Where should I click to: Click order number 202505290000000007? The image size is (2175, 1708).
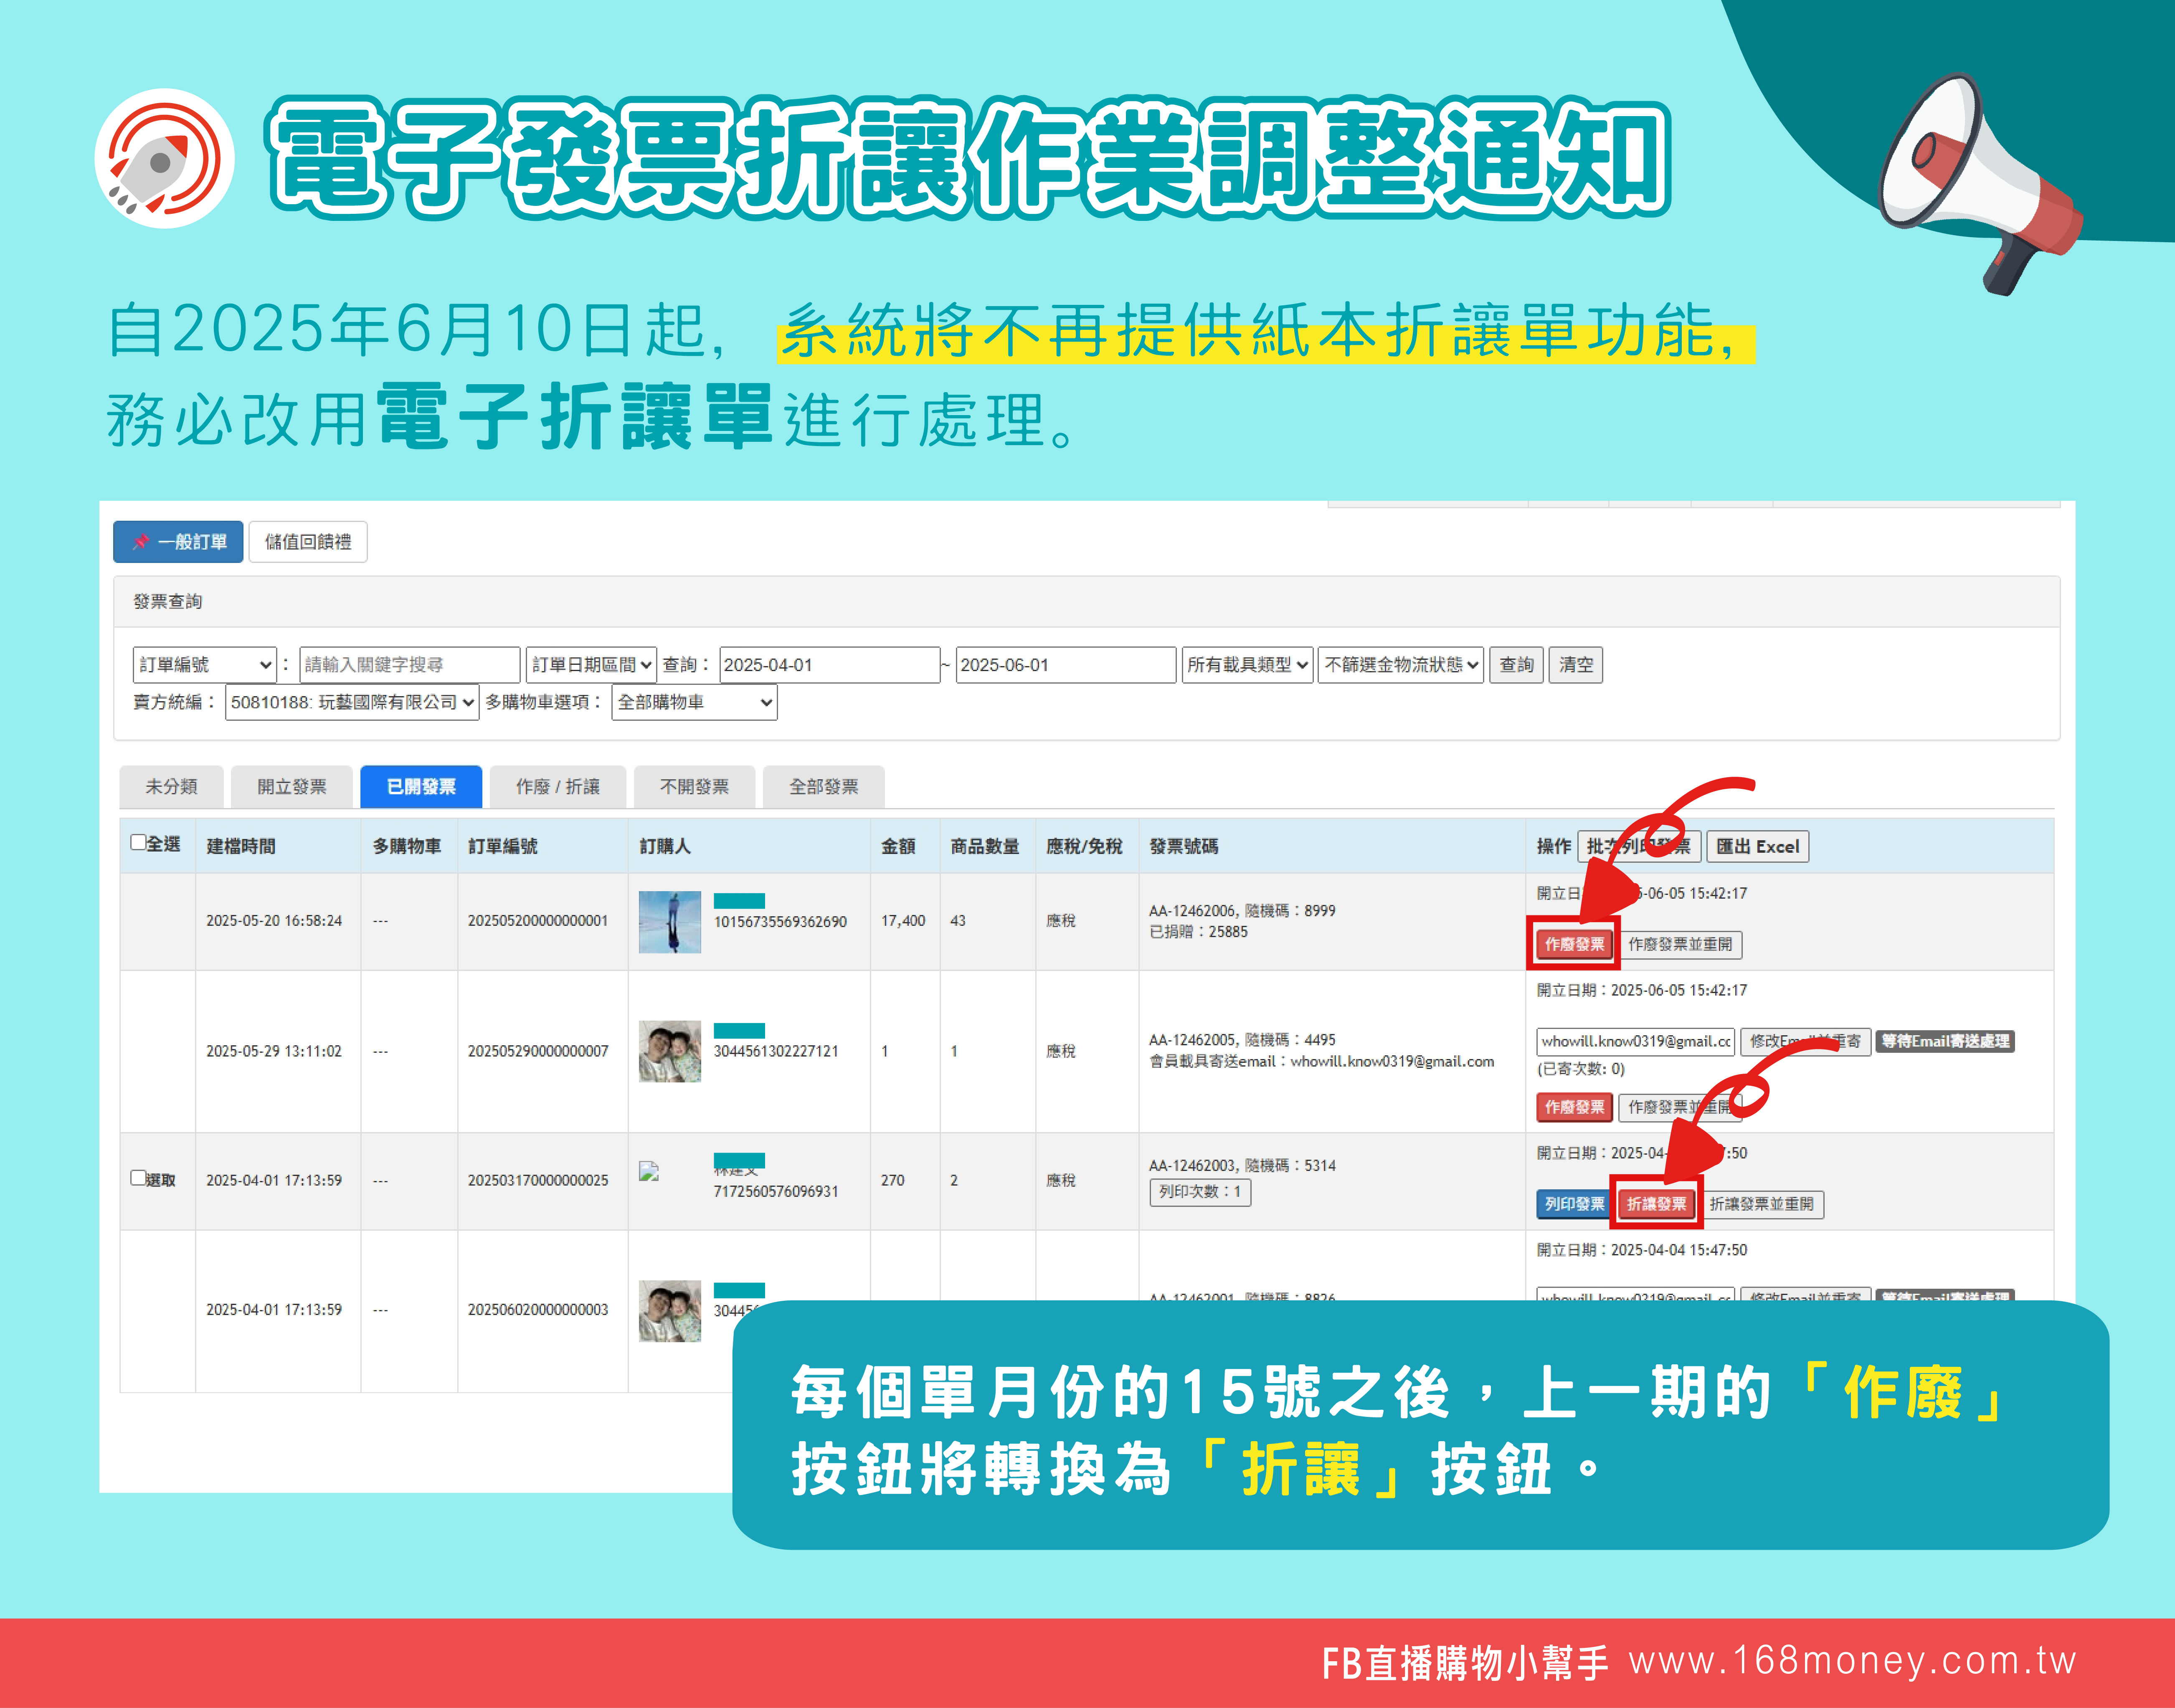click(538, 1051)
